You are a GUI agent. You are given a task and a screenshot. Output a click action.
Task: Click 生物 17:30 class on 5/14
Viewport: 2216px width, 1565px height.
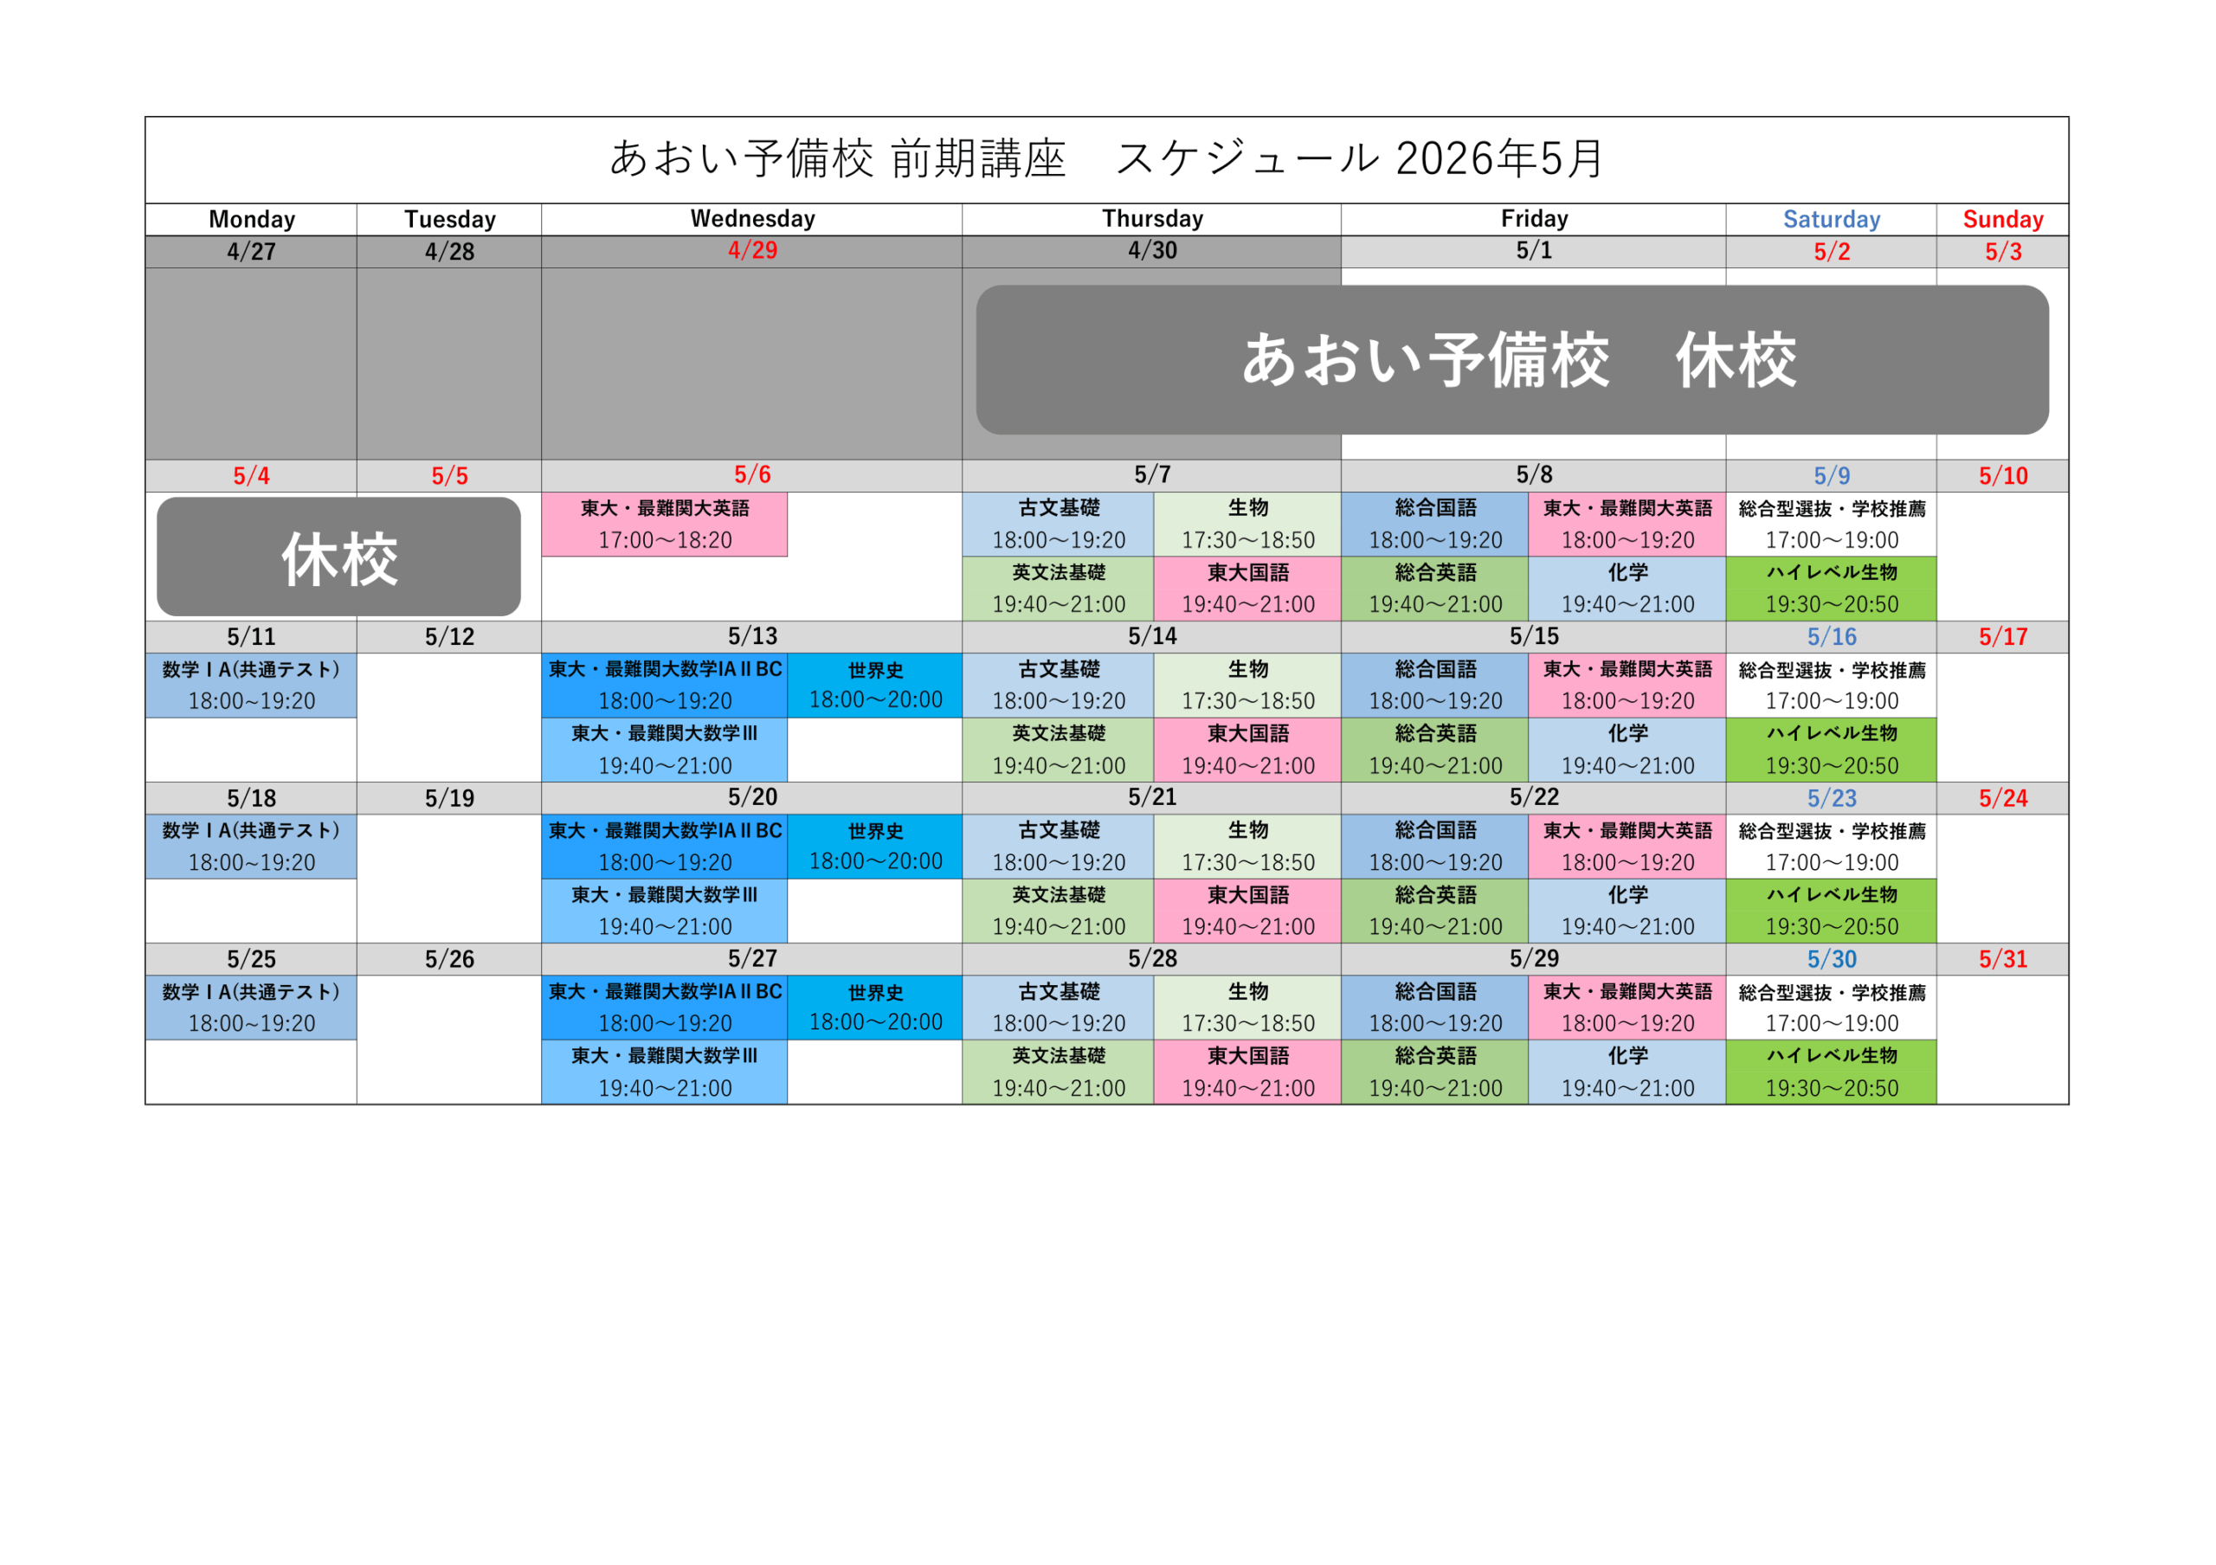(x=1247, y=685)
